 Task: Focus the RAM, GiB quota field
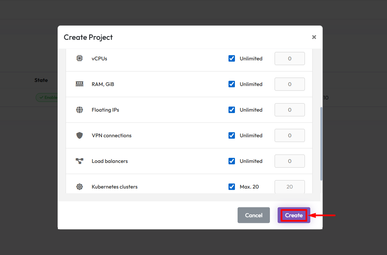click(x=289, y=84)
